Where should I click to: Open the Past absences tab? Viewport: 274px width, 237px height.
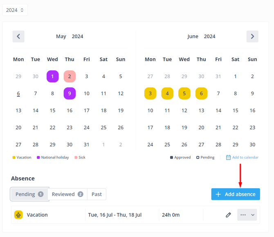[x=97, y=194]
